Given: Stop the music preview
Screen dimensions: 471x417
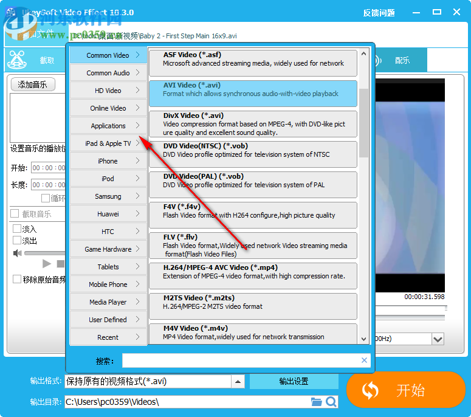Looking at the screenshot, I should pyautogui.click(x=61, y=263).
